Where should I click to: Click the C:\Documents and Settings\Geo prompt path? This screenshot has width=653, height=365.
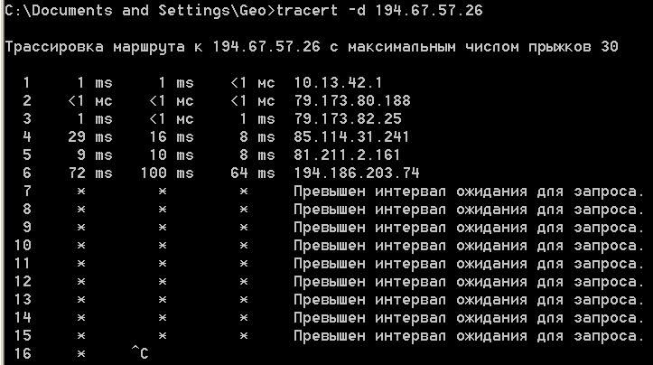135,10
